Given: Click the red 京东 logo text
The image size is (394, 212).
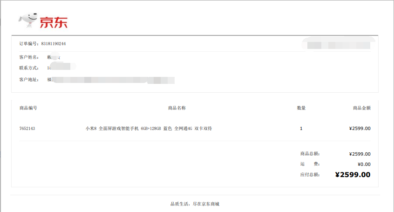Looking at the screenshot, I should pos(54,22).
